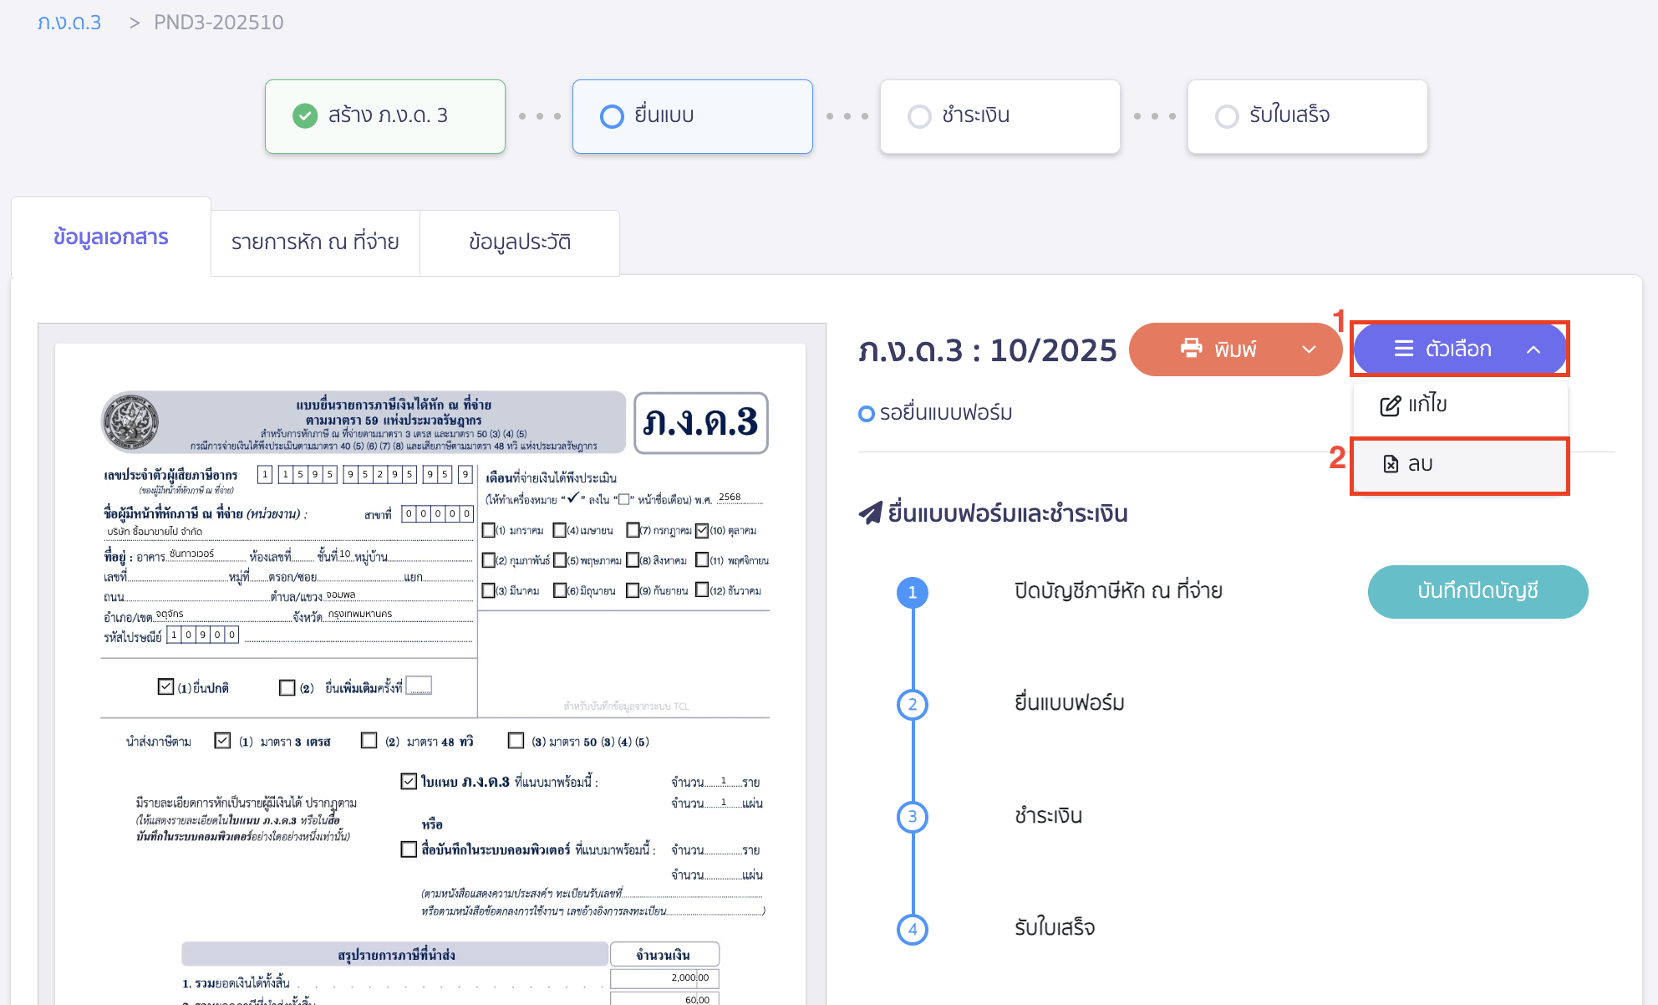Click the ภ.ง.ด.3 form document preview

pyautogui.click(x=431, y=669)
